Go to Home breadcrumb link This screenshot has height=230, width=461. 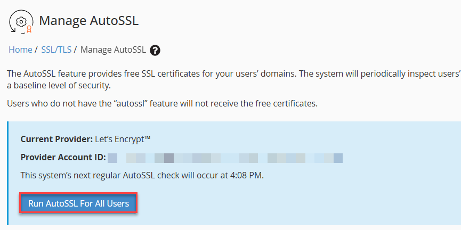(20, 50)
